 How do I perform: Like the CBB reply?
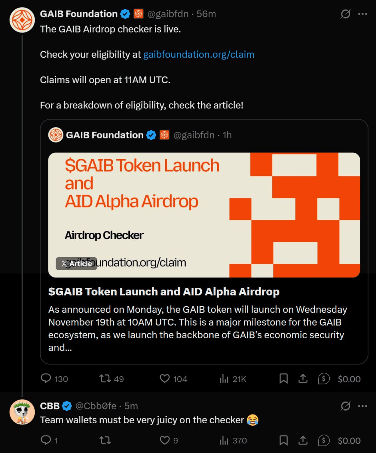click(165, 440)
